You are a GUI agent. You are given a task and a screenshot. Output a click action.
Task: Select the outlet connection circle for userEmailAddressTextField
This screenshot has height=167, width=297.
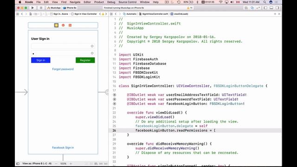tap(115, 95)
